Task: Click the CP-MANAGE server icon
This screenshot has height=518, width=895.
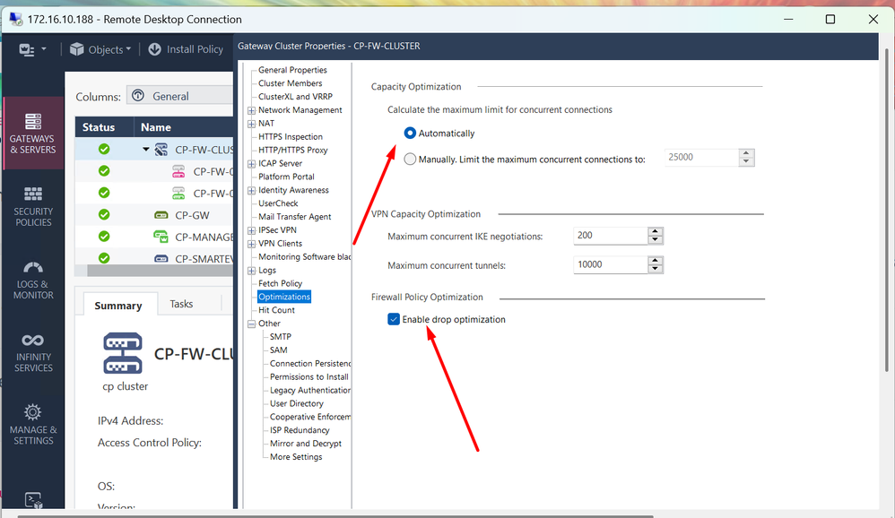Action: click(161, 237)
